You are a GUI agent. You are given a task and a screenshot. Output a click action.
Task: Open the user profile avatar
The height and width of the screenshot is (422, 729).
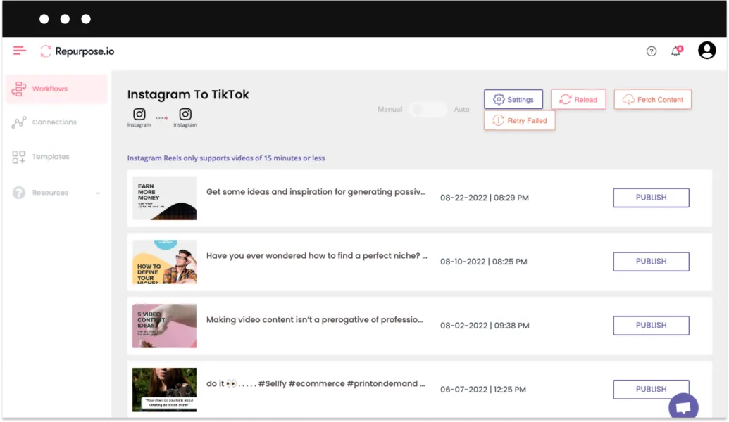click(706, 50)
